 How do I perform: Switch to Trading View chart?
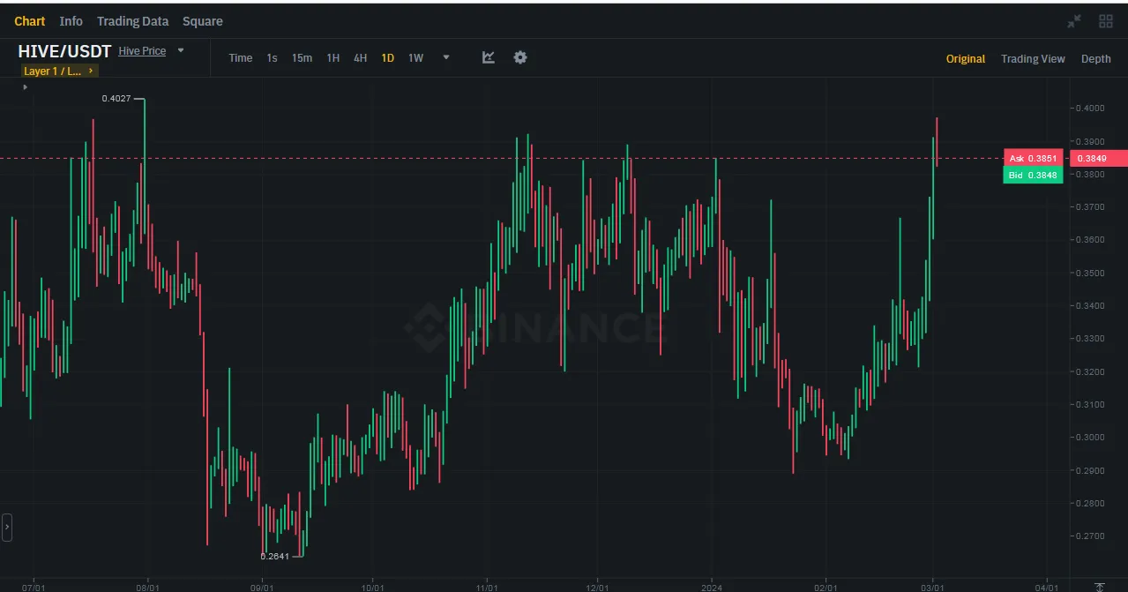(1033, 59)
